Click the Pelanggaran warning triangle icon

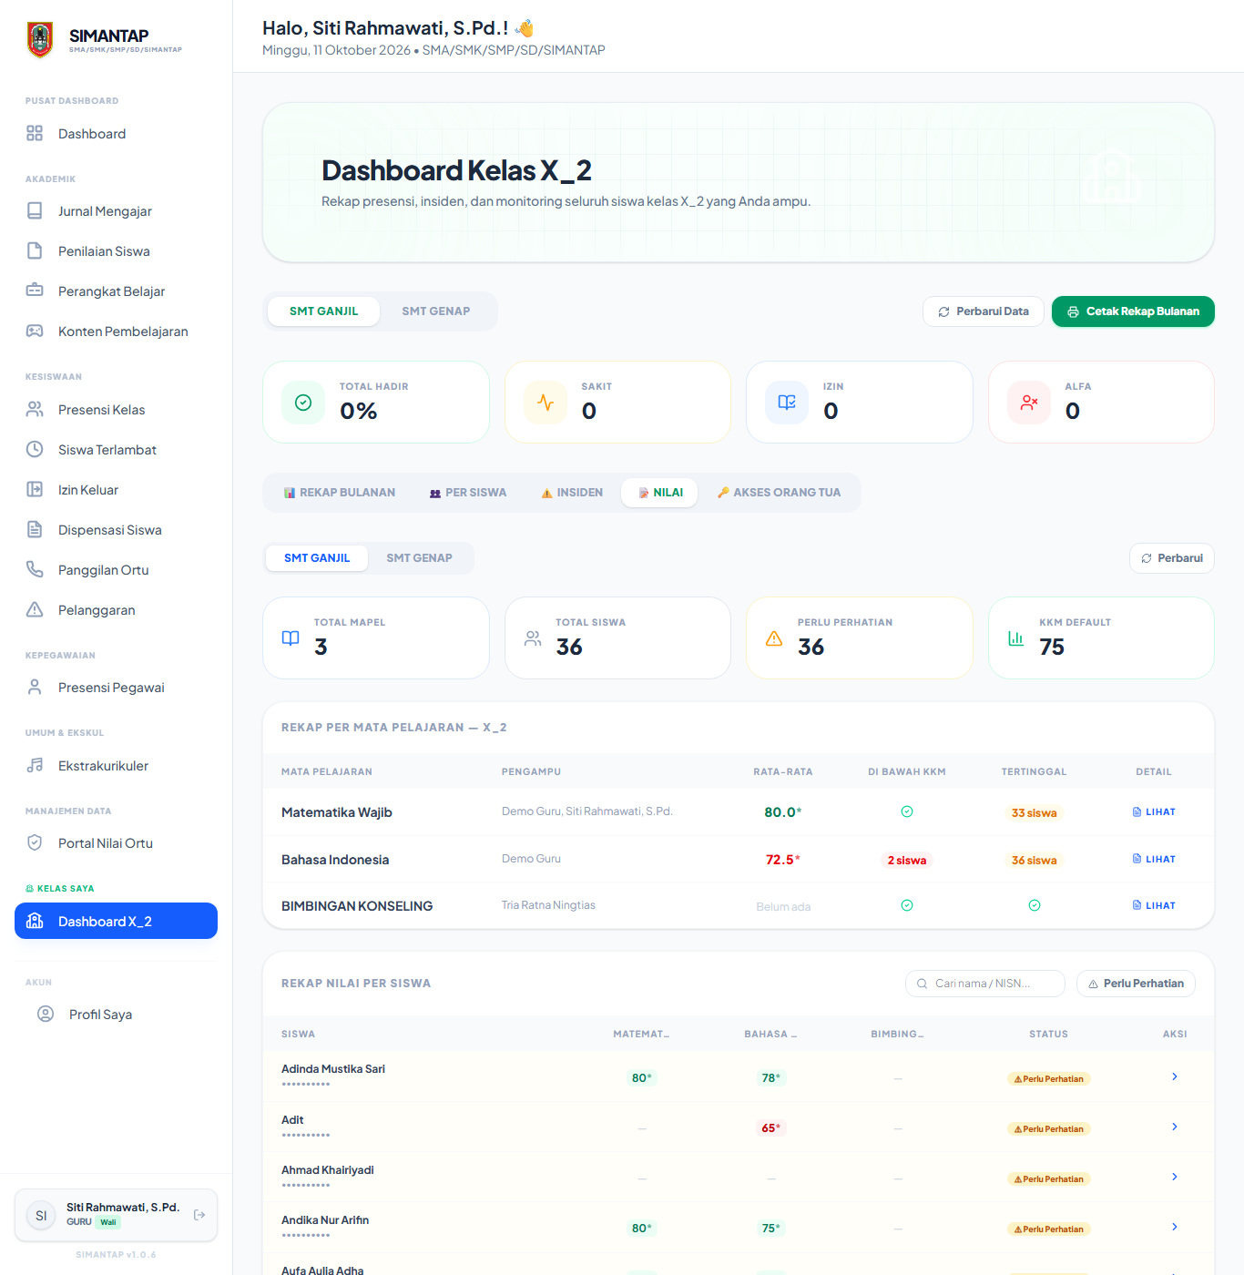click(35, 610)
